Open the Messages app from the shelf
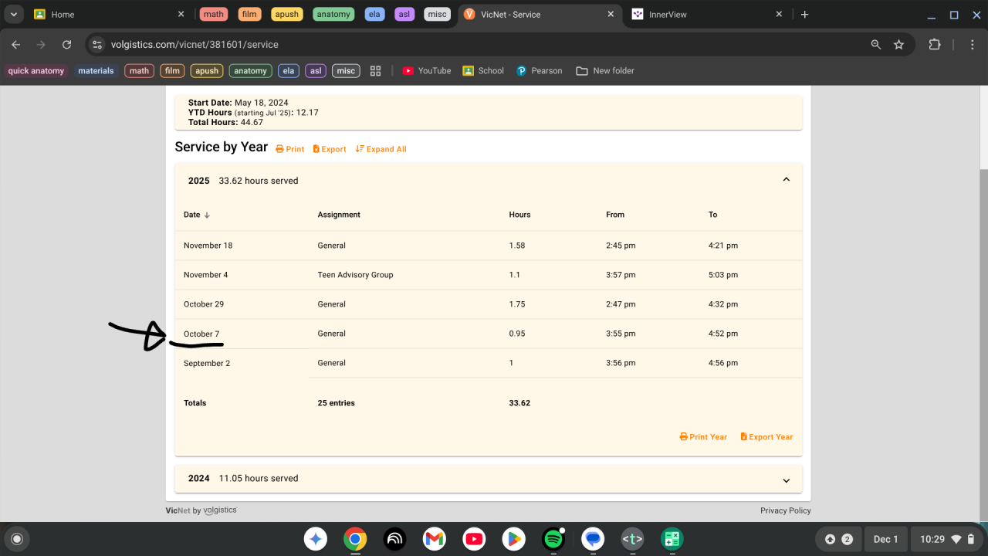 [593, 539]
